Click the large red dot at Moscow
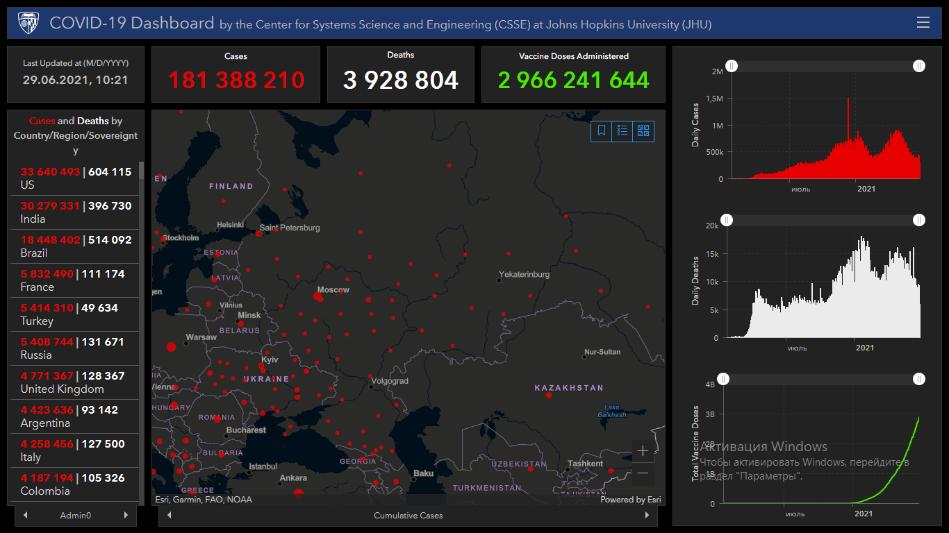The image size is (949, 533). pos(318,297)
